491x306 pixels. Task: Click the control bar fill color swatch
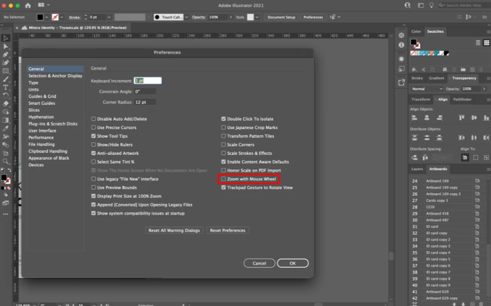[40, 17]
